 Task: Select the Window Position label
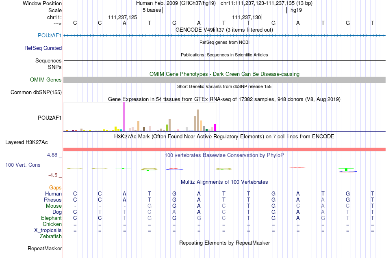point(42,3)
